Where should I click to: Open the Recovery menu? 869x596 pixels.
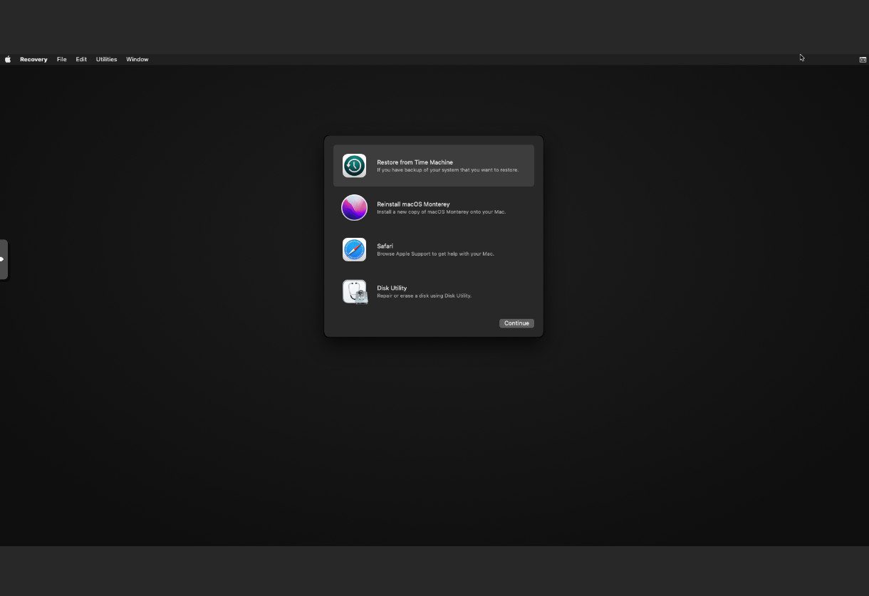click(x=33, y=60)
